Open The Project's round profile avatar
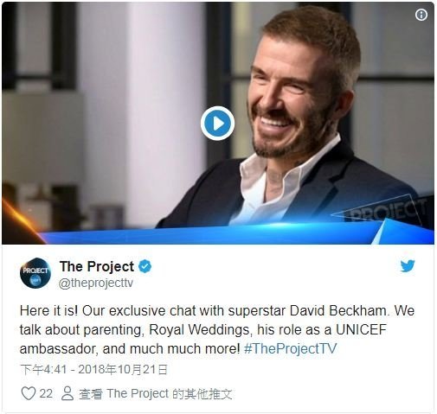Viewport: 437px width, 414px height. (x=35, y=273)
